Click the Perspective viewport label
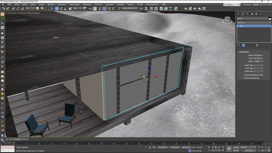This screenshot has width=272, height=153. coord(13,13)
